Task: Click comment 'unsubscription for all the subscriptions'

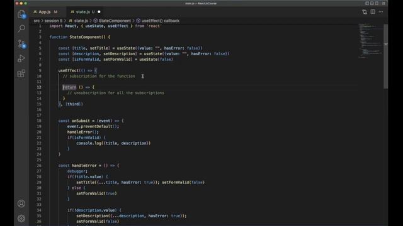Action: 116,93
